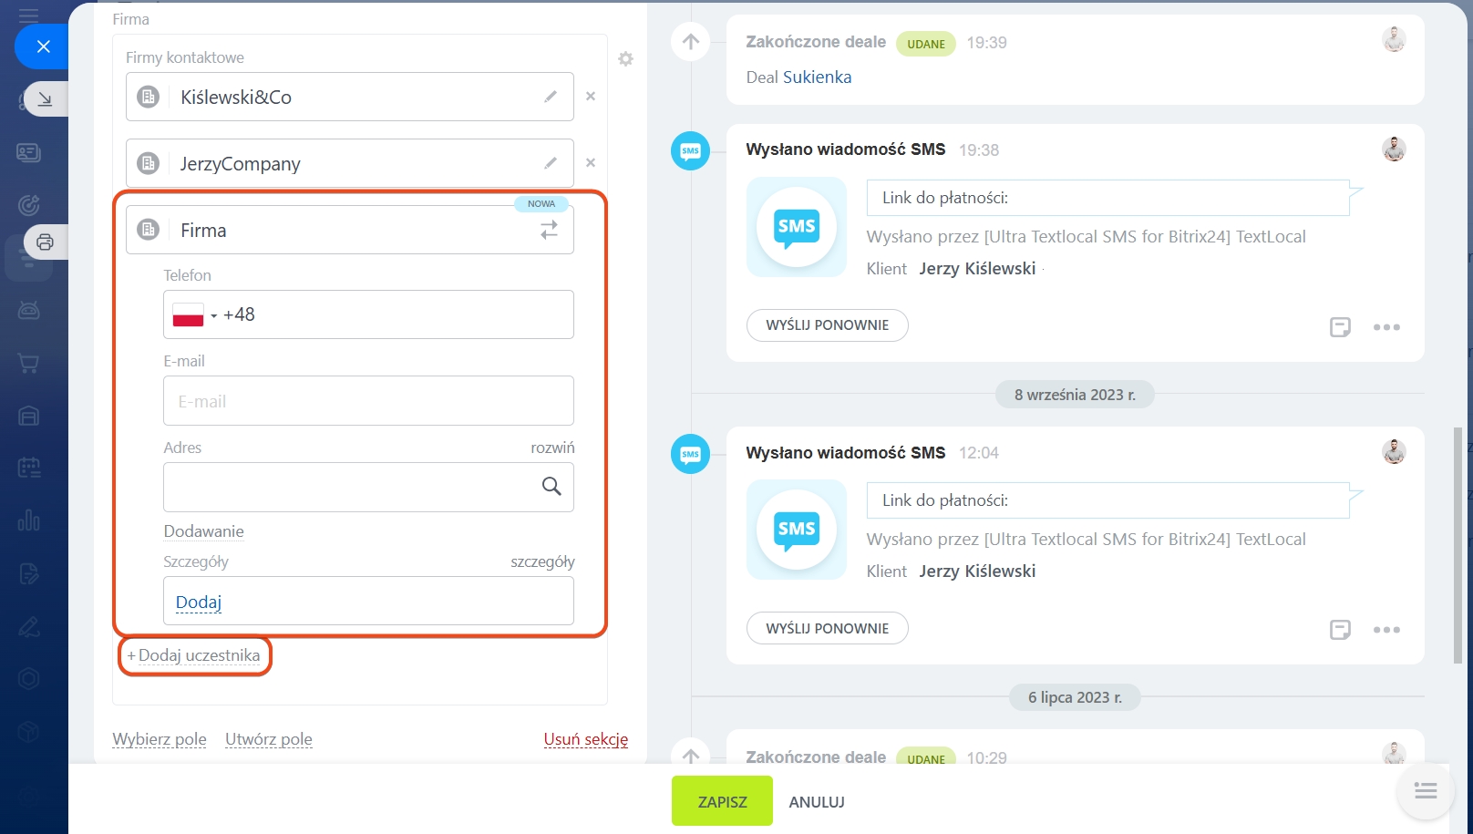1473x834 pixels.
Task: Open Jerzy Kiślewski client link in 12:04 SMS
Action: 977,571
